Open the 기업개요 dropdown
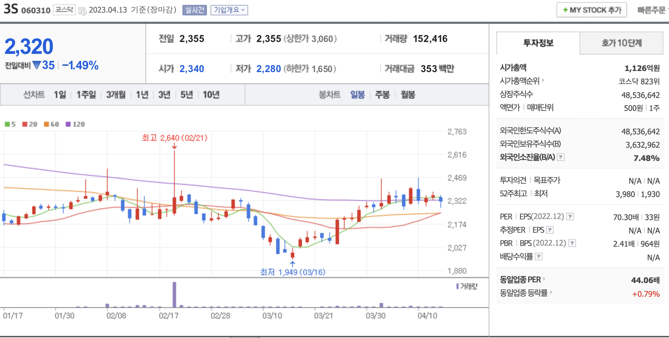The image size is (669, 338). (x=229, y=10)
